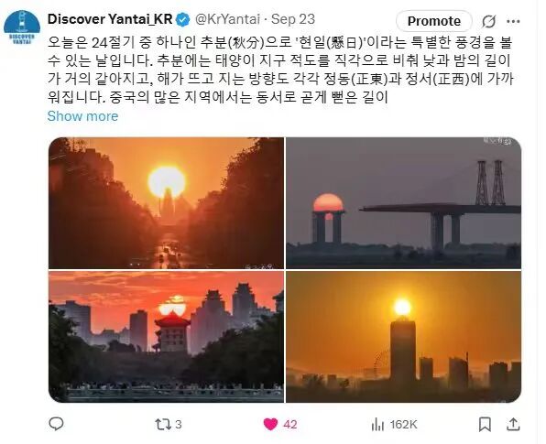Viewport: 546px width, 444px height.
Task: Click the blue verified badge
Action: 183,20
